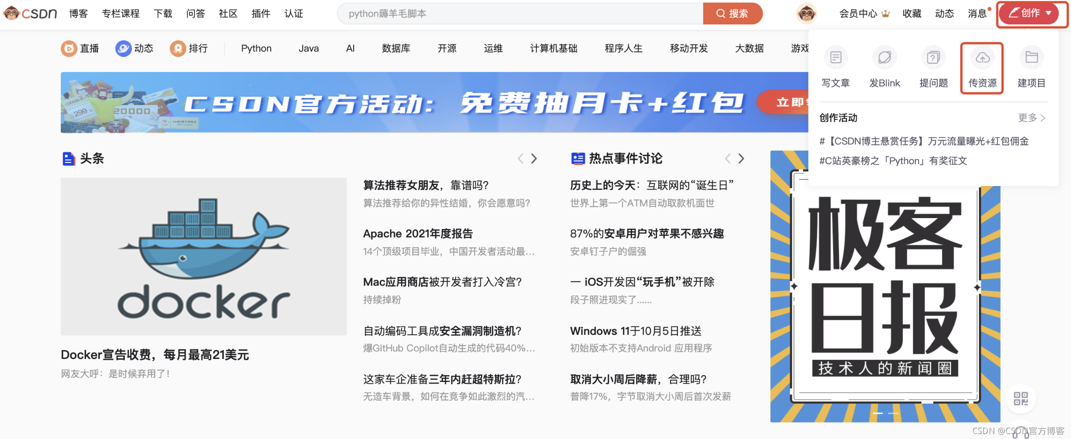Open the 创作 dropdown button
The width and height of the screenshot is (1071, 439).
point(1029,14)
